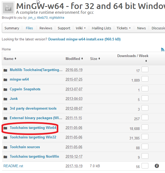Open the Cygwin Snapshots folder link
This screenshot has height=173, width=165.
25,89
